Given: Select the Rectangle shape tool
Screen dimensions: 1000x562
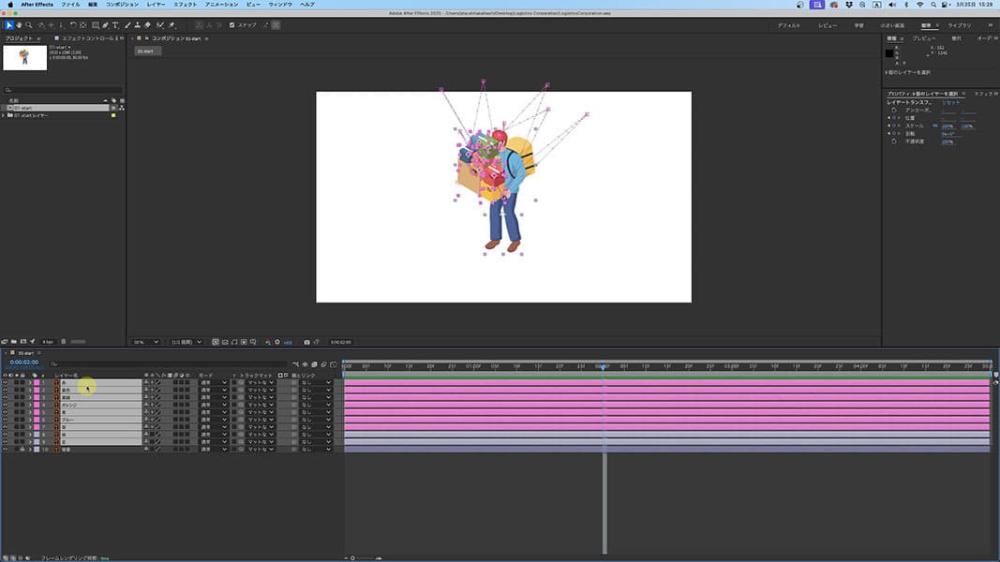Looking at the screenshot, I should point(95,25).
